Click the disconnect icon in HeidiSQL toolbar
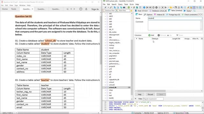Screen dimensions: 204x114 click(x=111, y=7)
